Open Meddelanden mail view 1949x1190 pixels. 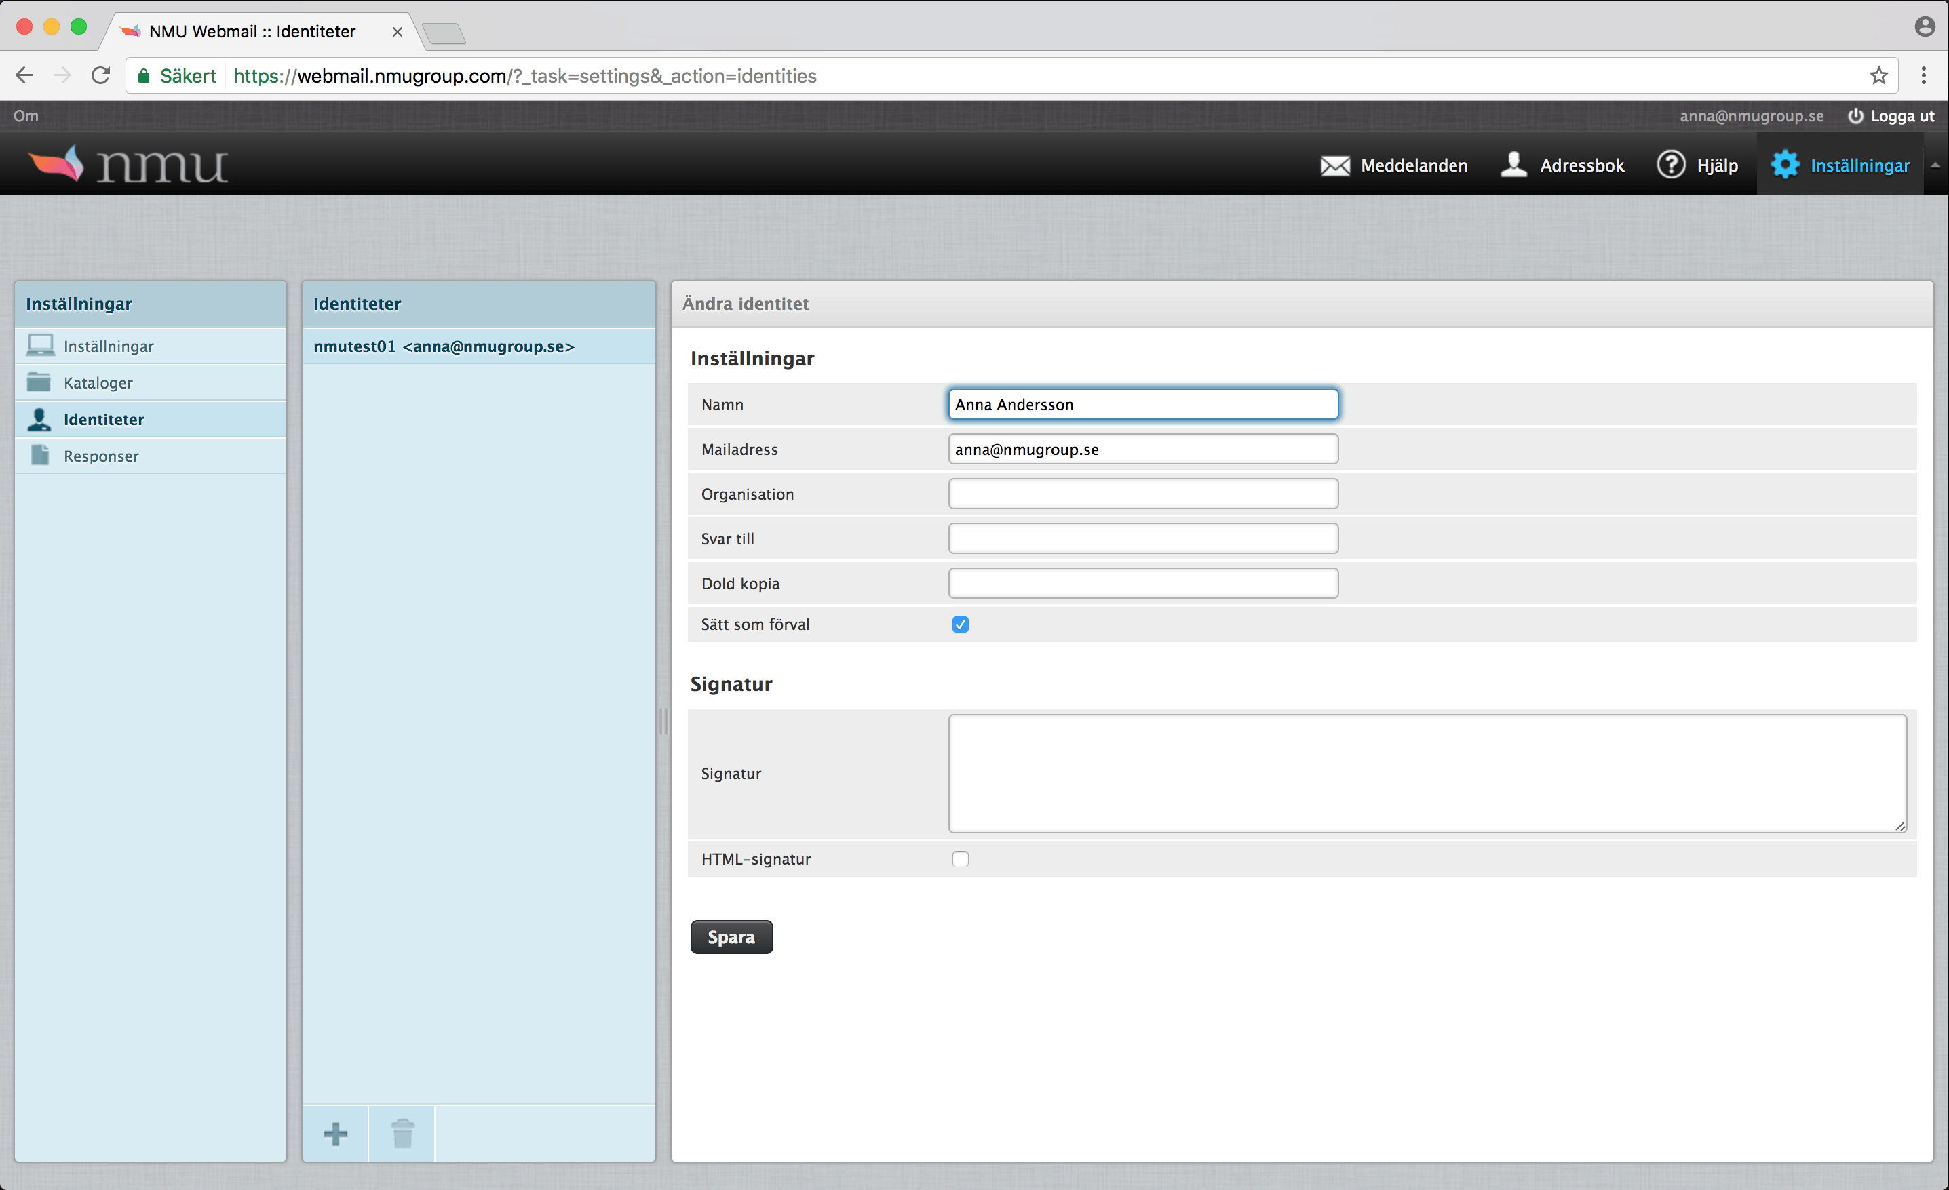[1393, 165]
